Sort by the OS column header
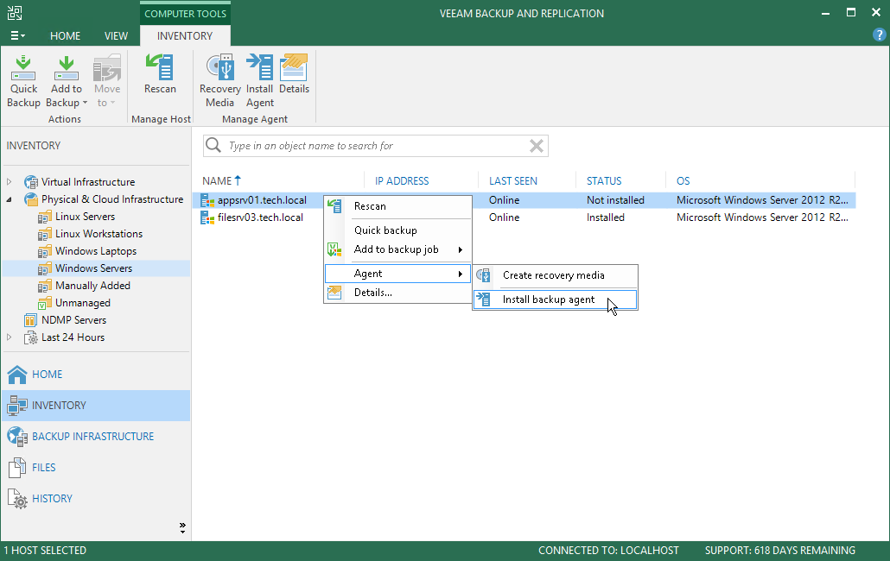The height and width of the screenshot is (561, 890). coord(683,180)
